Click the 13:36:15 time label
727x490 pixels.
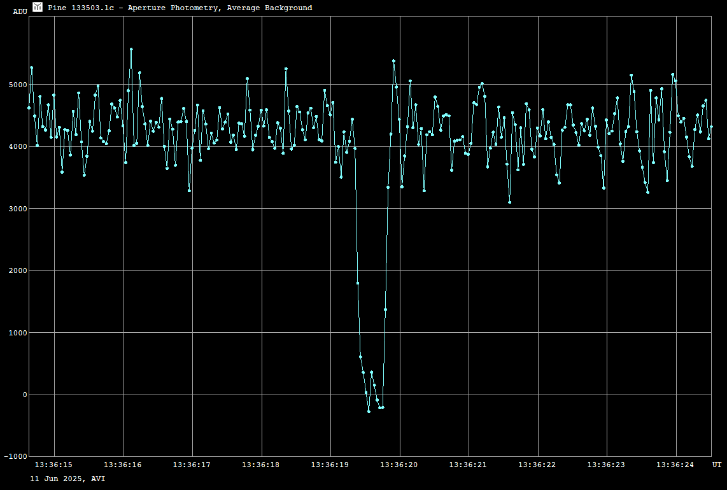click(x=53, y=465)
